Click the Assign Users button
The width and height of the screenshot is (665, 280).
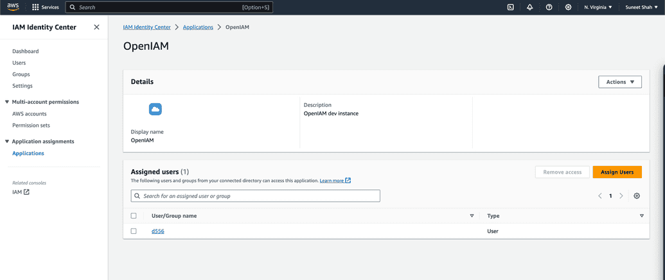[617, 172]
